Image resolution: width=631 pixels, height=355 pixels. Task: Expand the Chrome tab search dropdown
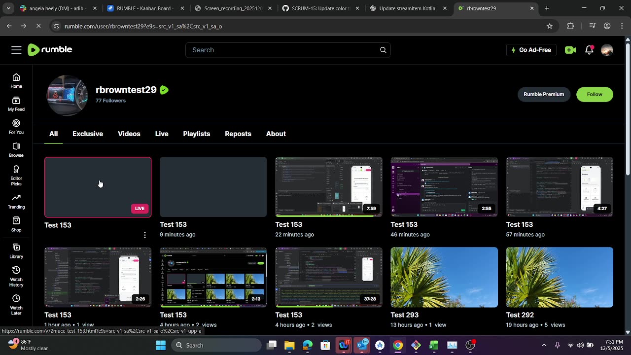coord(8,8)
